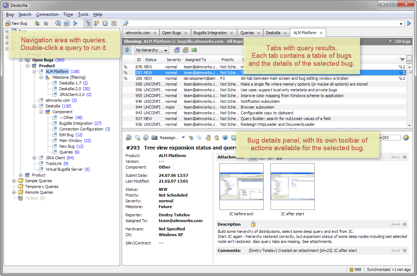Toggle the blue run arrow beside search bar
The width and height of the screenshot is (417, 276).
409,23
